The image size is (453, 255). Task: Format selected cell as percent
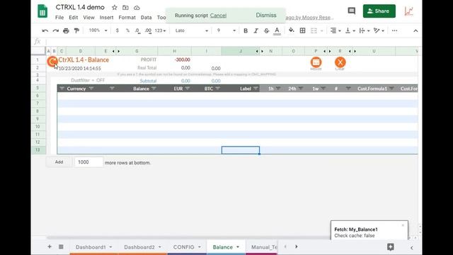click(127, 30)
